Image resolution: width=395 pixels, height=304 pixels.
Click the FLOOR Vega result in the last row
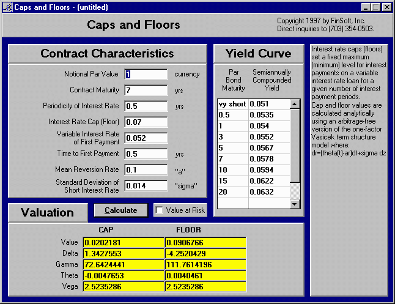(205, 287)
